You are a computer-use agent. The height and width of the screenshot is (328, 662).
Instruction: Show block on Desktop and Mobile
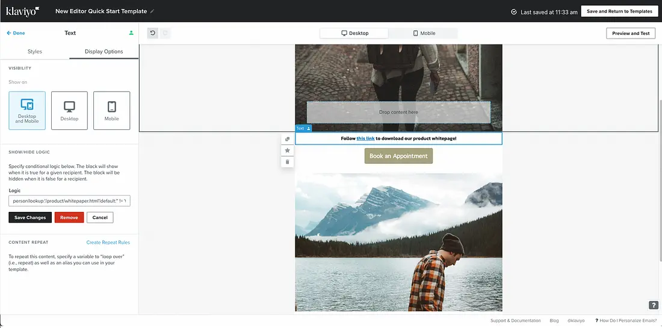point(27,111)
